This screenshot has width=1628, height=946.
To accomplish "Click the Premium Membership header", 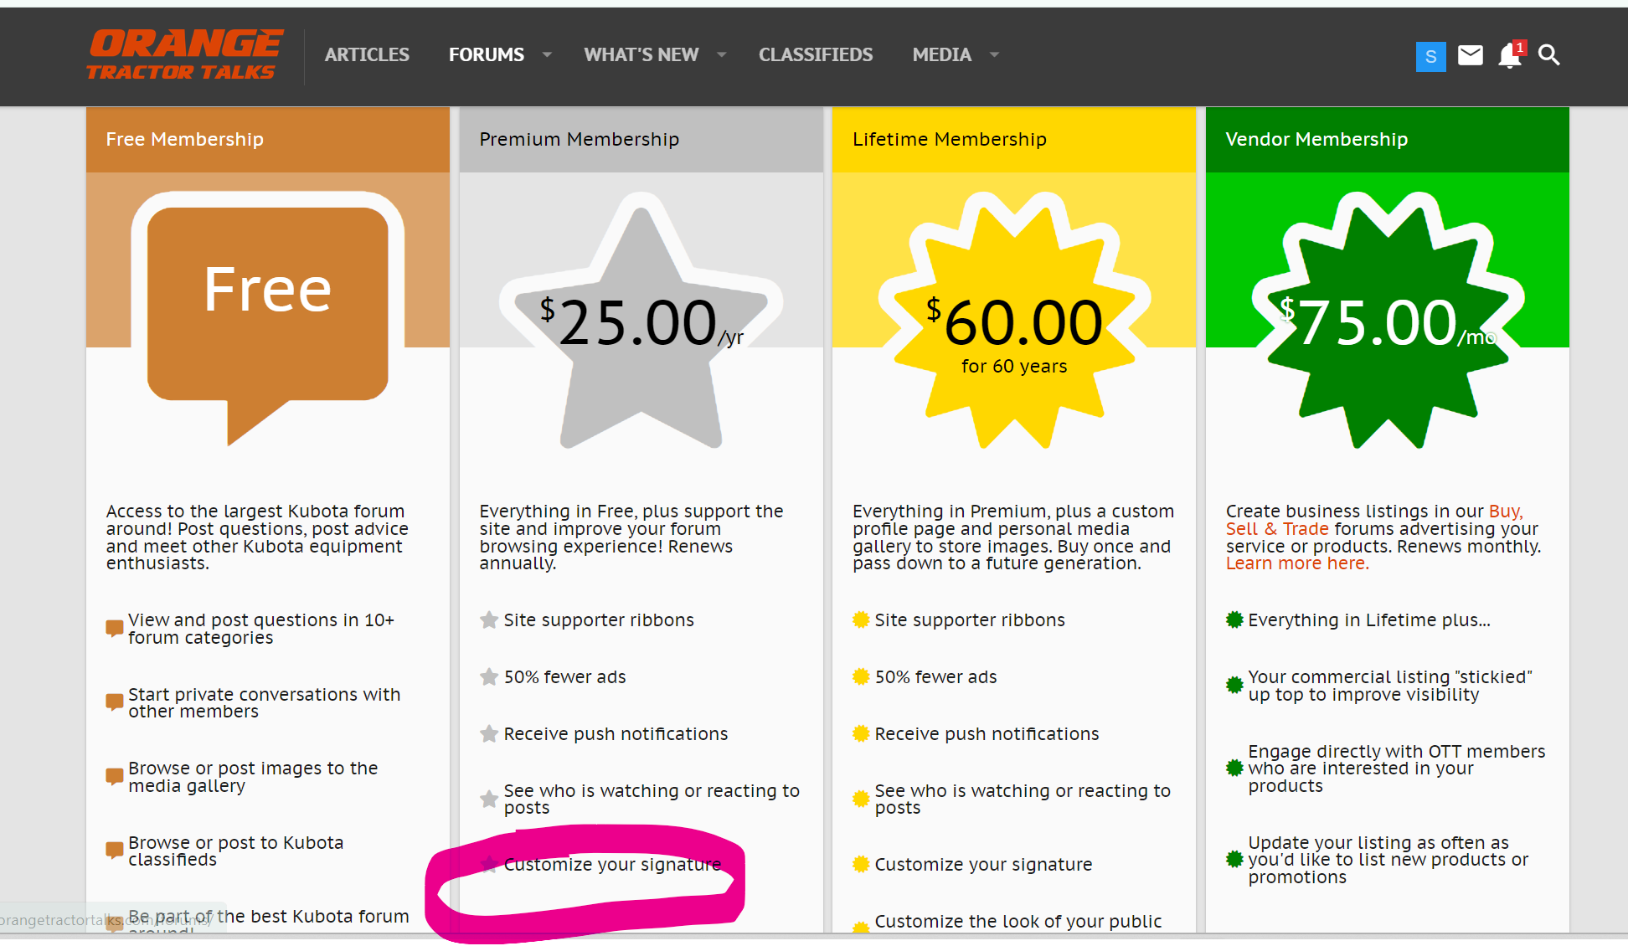I will click(579, 139).
